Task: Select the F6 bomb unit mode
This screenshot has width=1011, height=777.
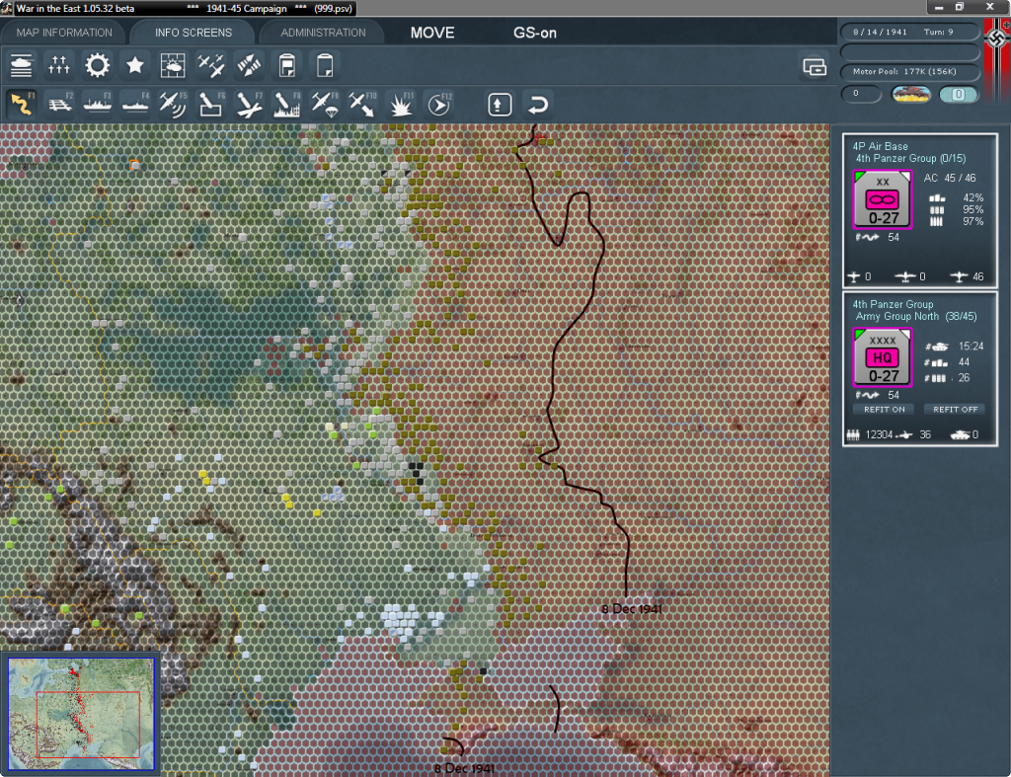Action: (x=211, y=104)
